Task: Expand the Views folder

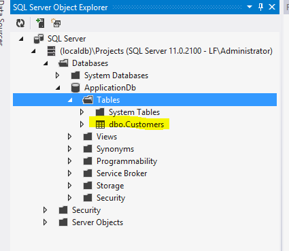Action: (69, 137)
